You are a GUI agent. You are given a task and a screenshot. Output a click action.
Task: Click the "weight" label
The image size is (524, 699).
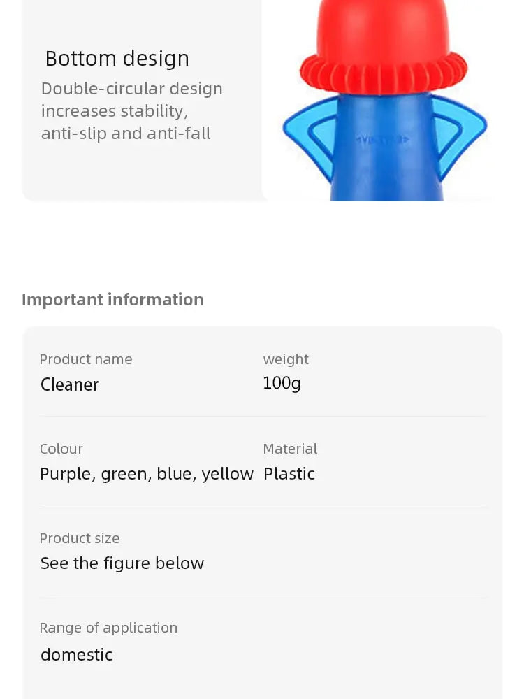coord(285,359)
